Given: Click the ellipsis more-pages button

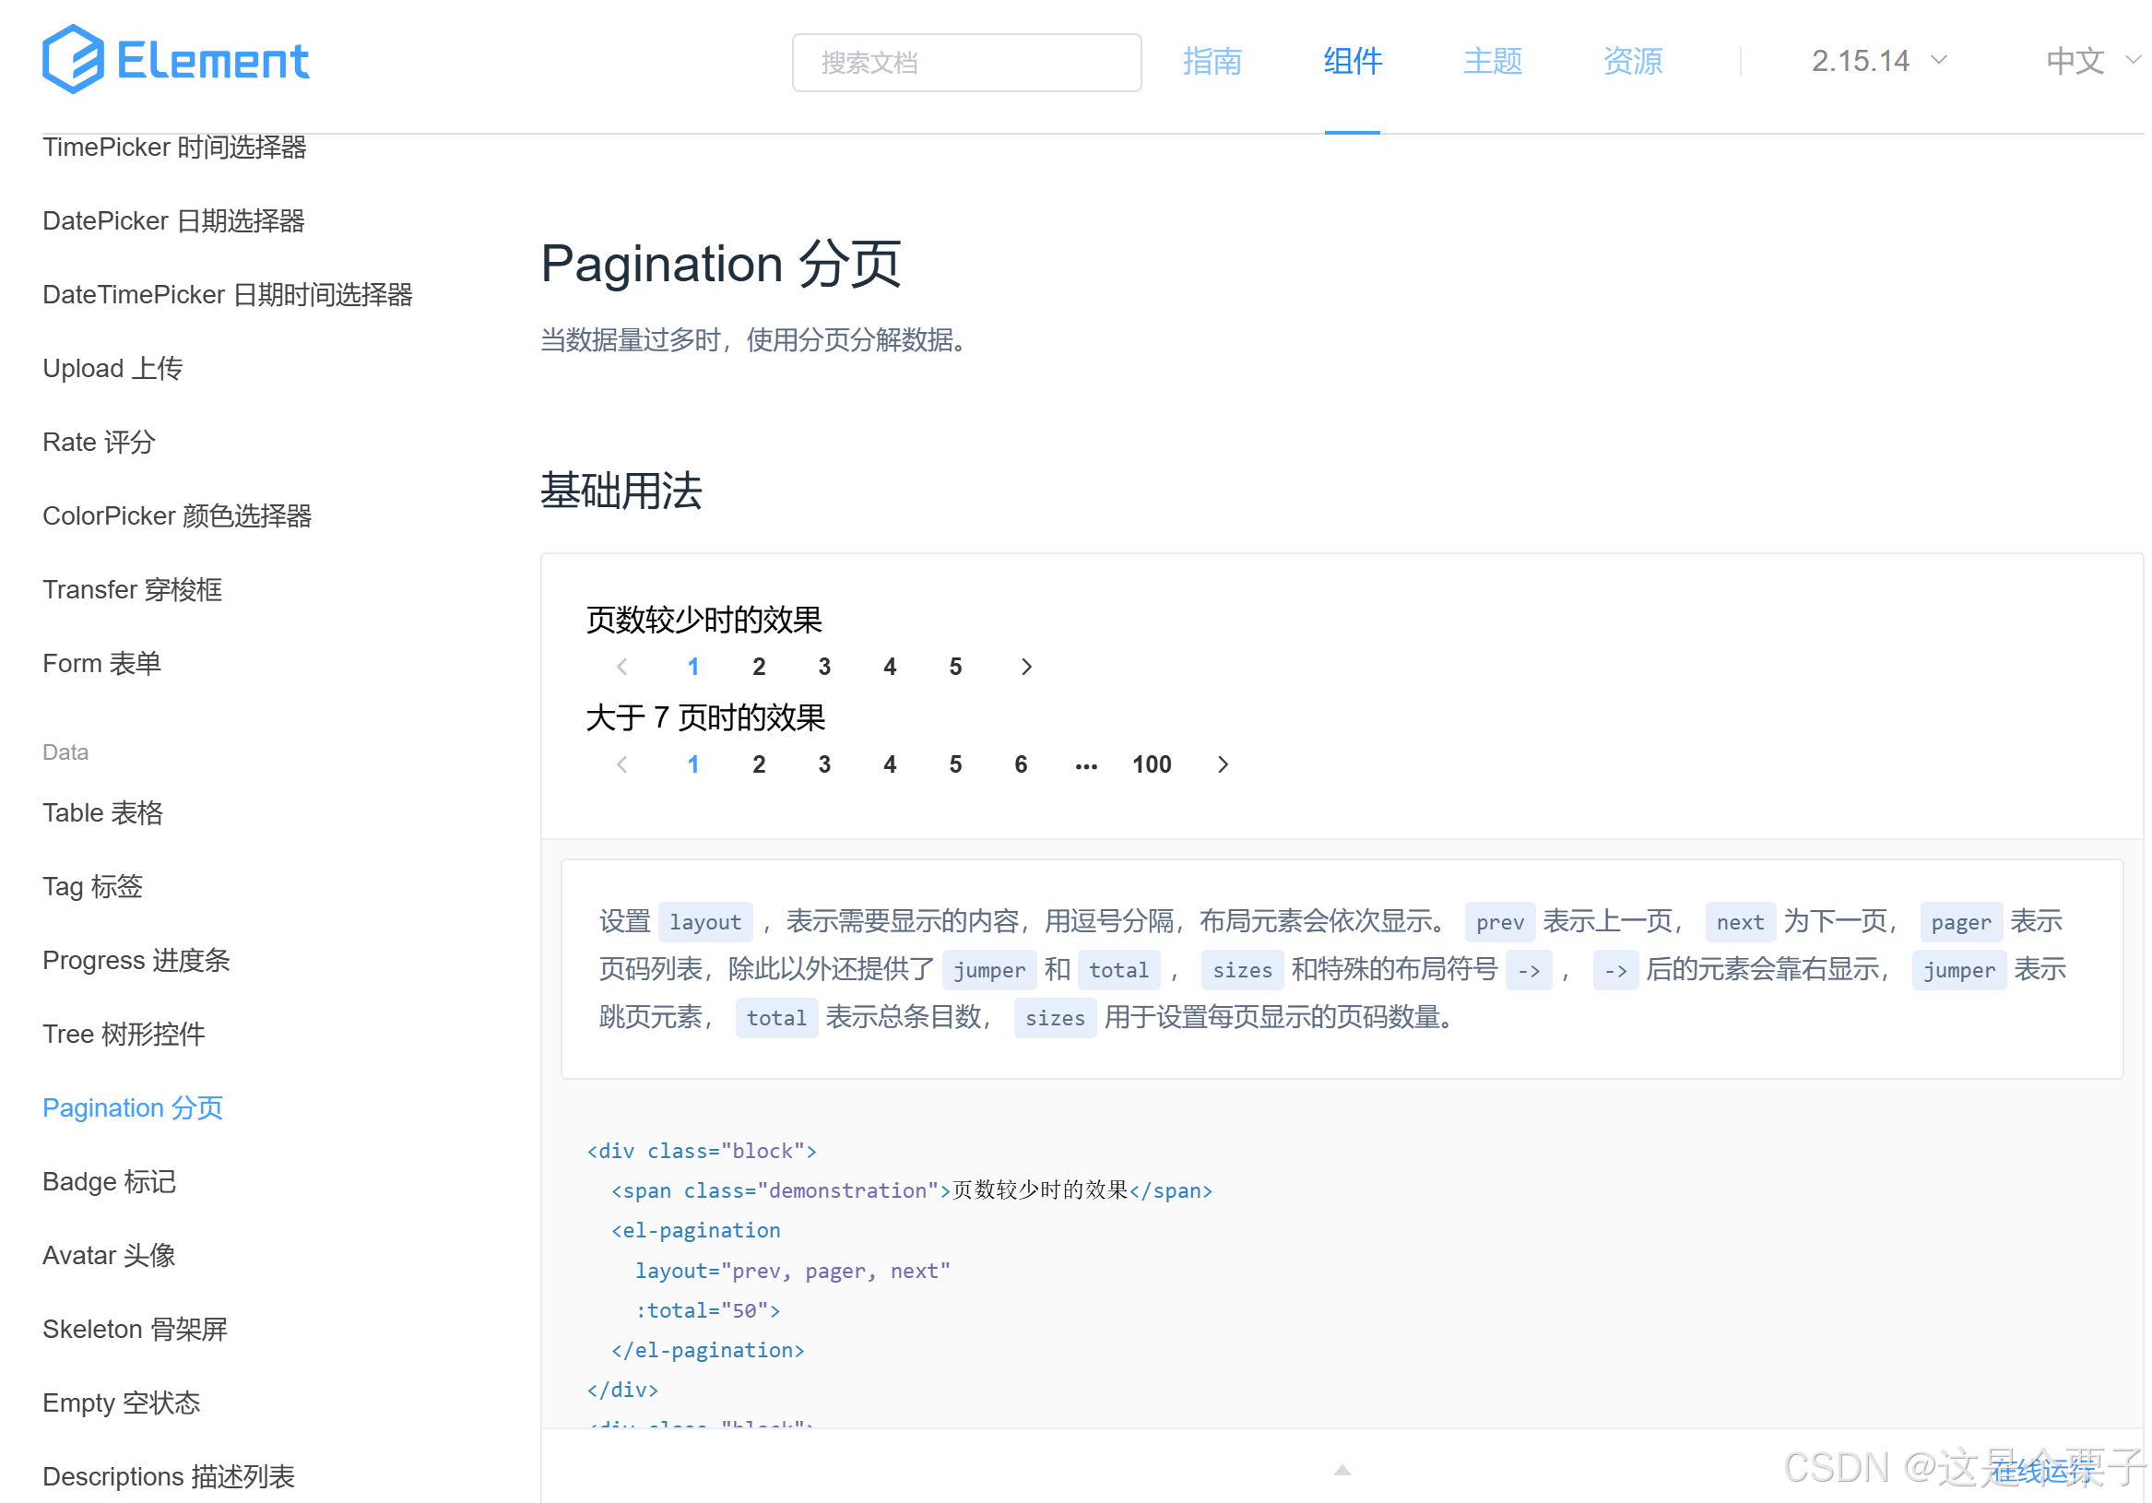Looking at the screenshot, I should tap(1086, 765).
